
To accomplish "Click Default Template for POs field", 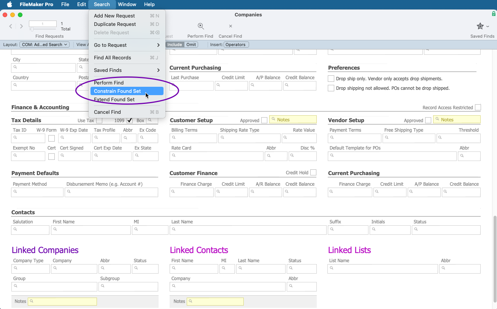I will 392,156.
